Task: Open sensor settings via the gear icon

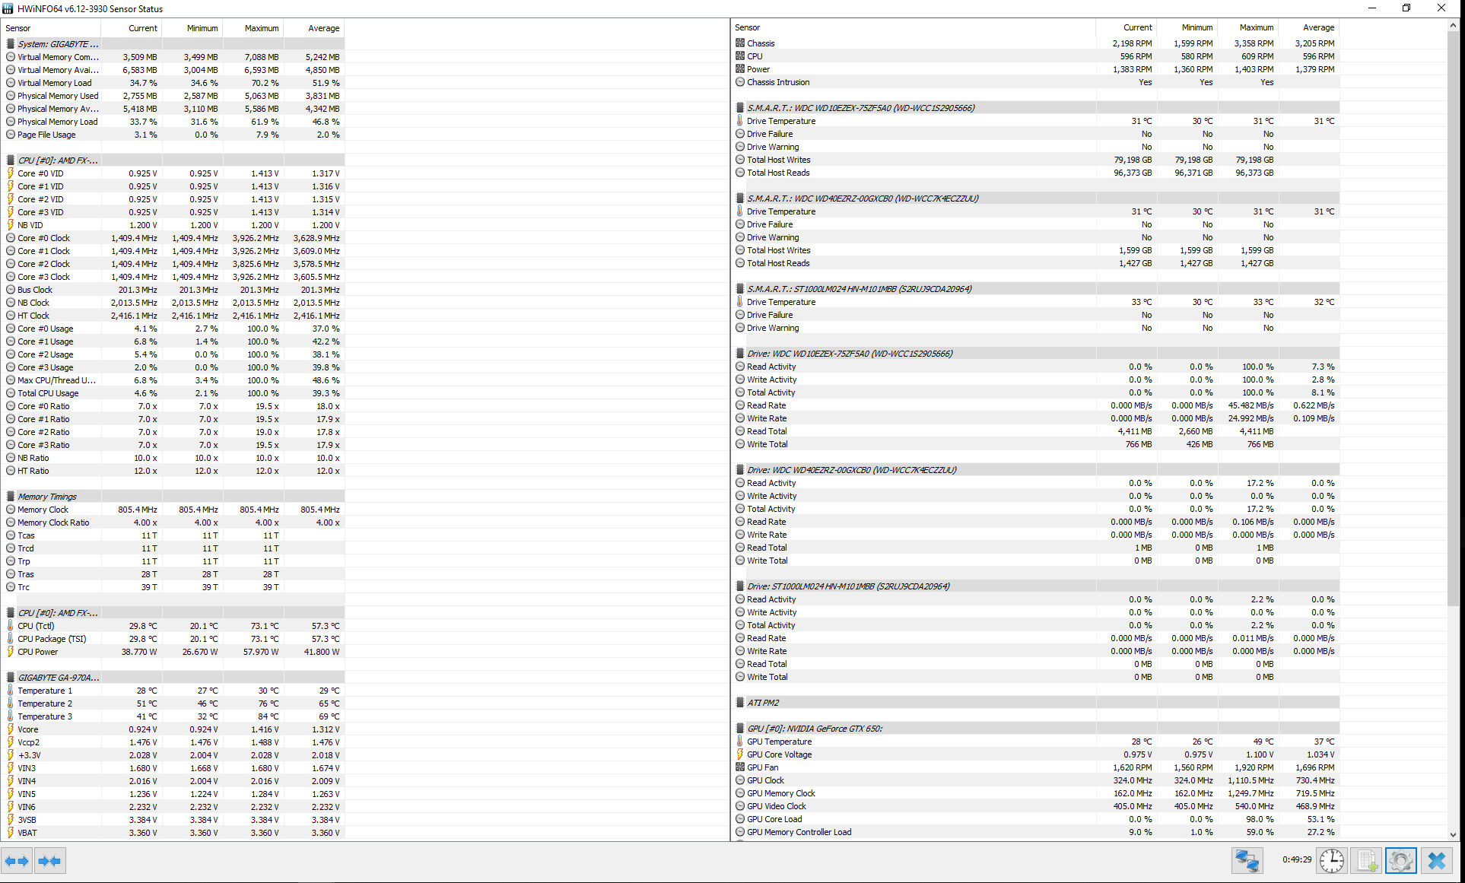Action: tap(1401, 861)
